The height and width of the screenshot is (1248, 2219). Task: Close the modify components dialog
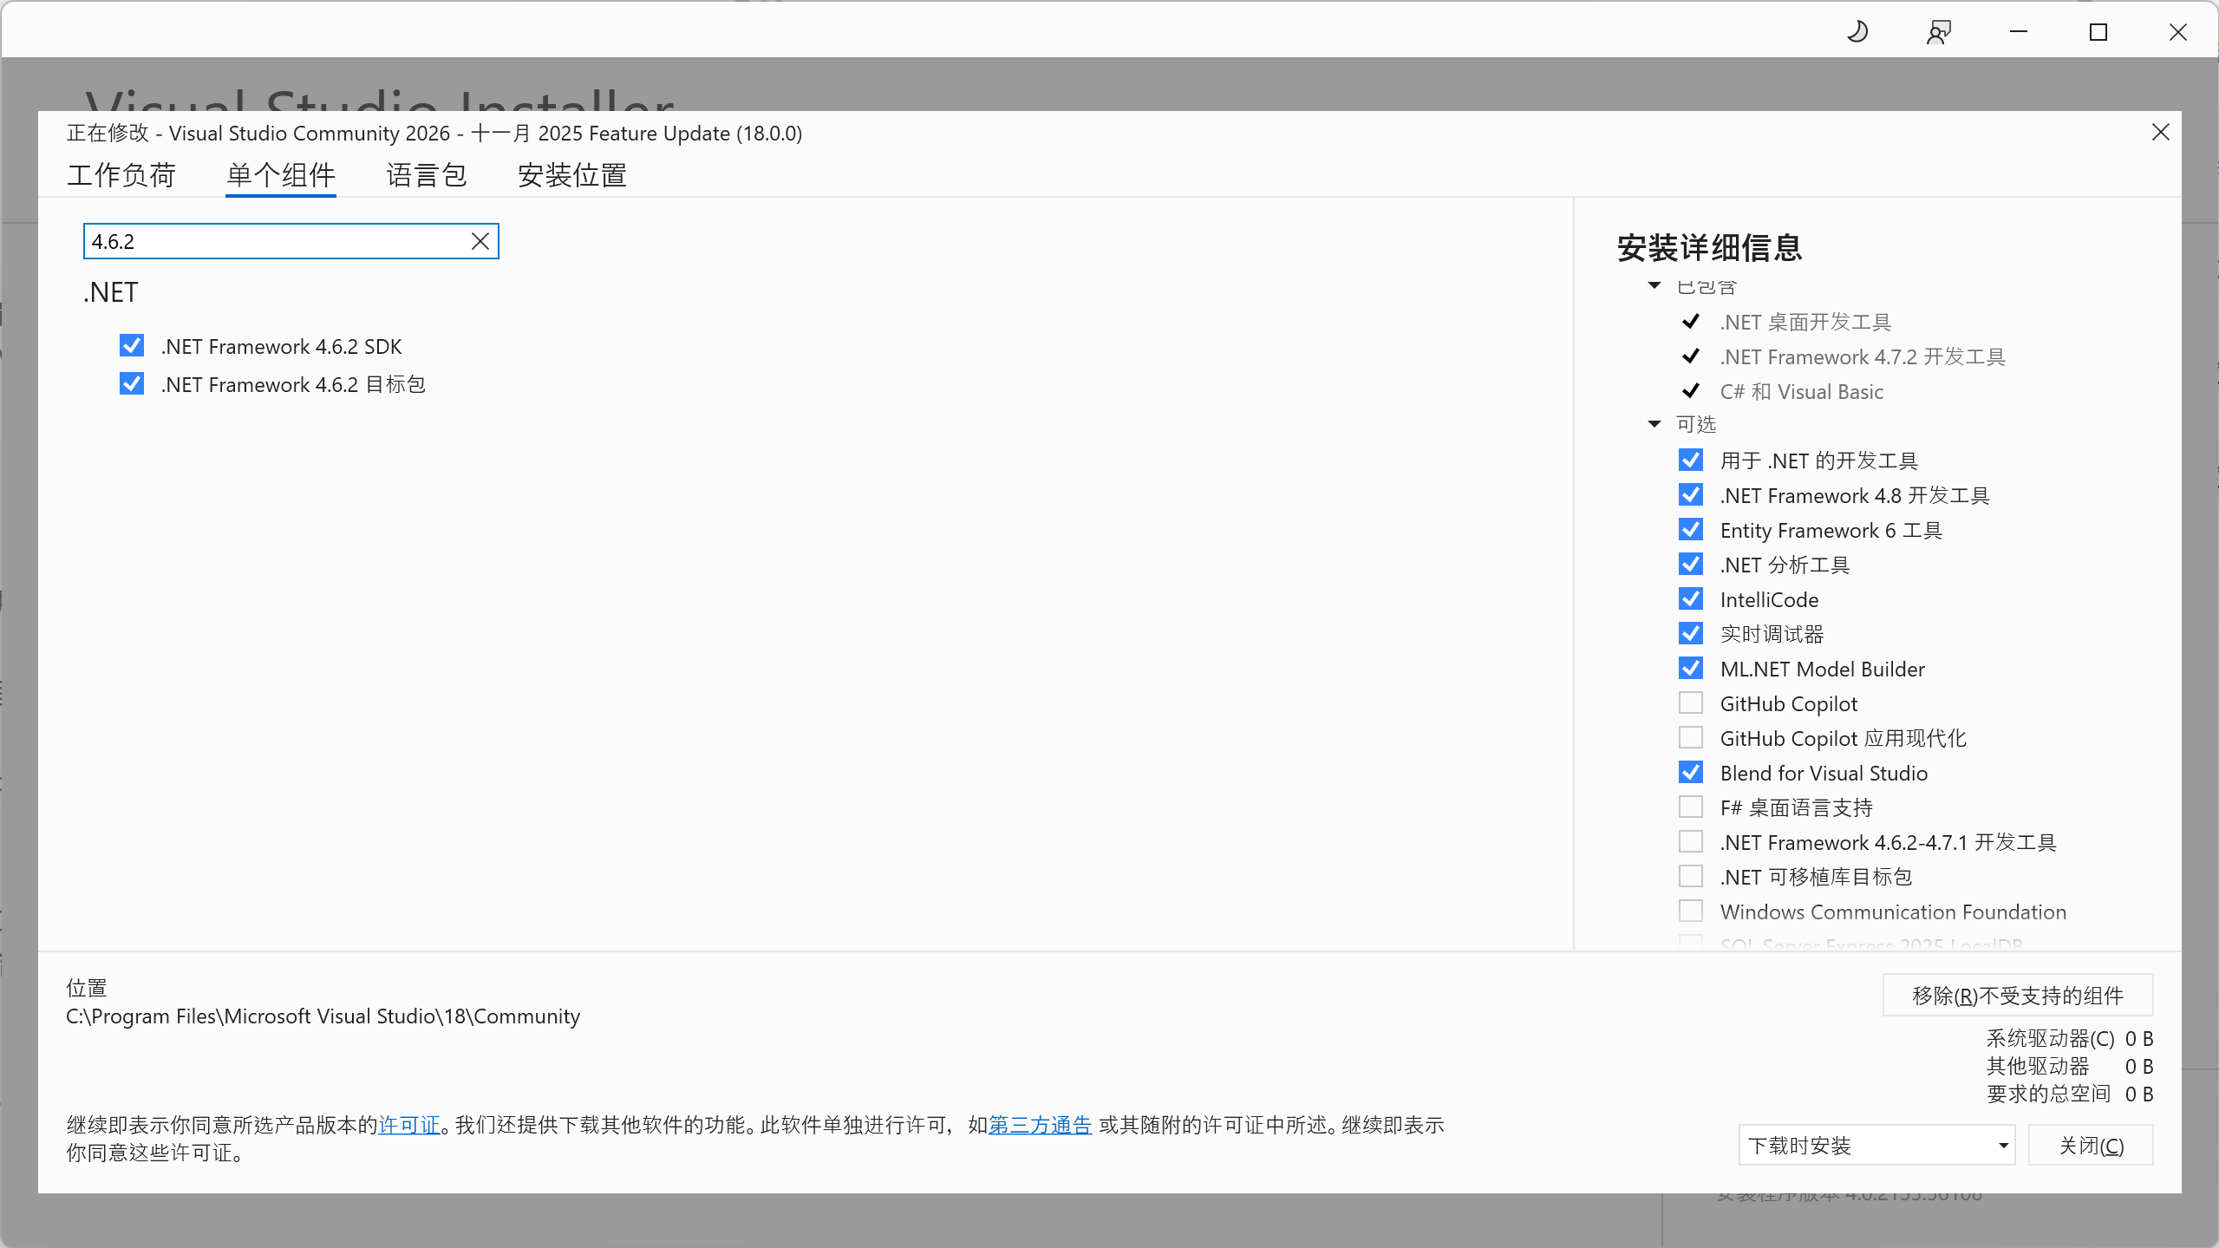coord(2160,132)
